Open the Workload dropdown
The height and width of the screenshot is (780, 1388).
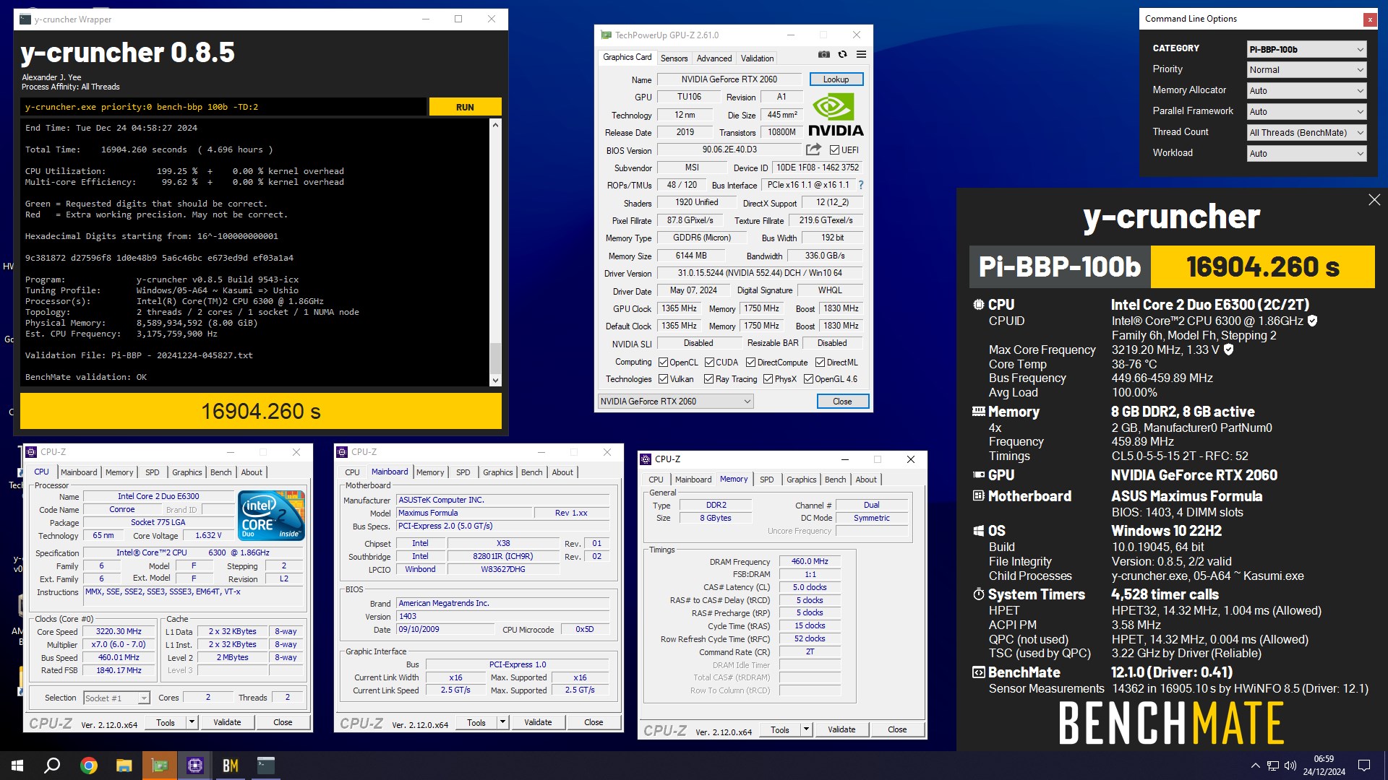[1307, 154]
